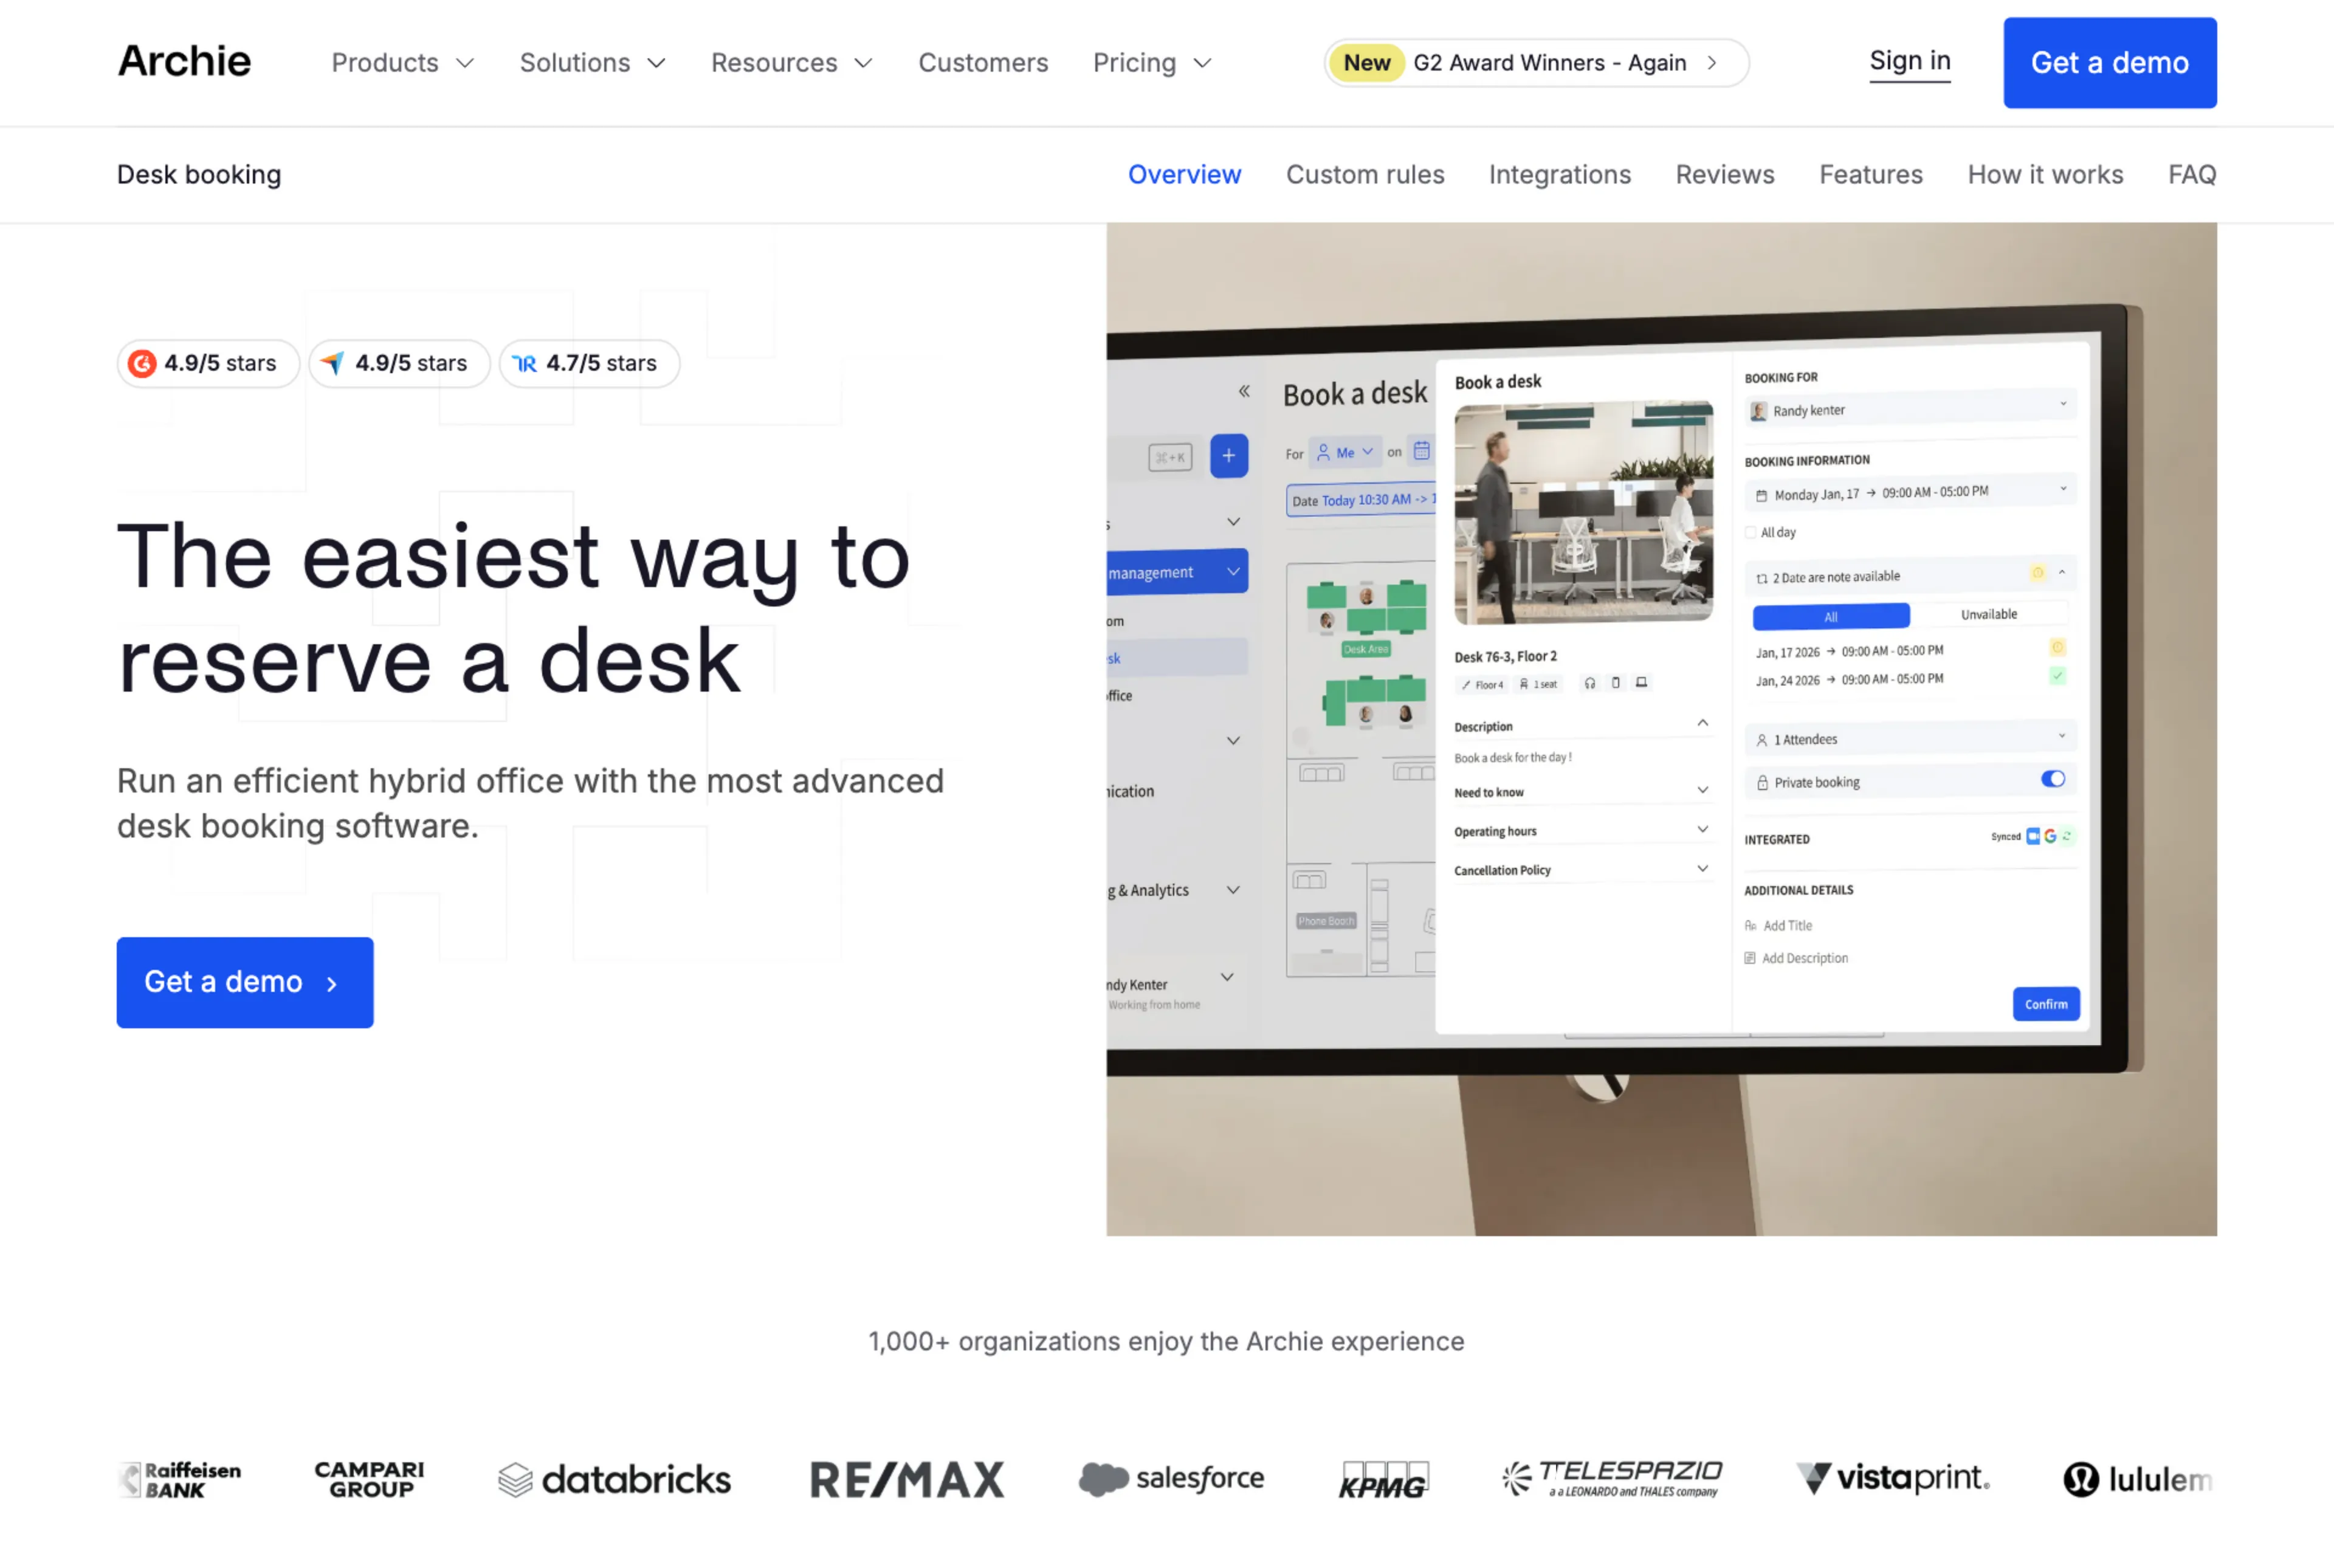Click the arrow in G2 Award Winners banner

[1712, 63]
